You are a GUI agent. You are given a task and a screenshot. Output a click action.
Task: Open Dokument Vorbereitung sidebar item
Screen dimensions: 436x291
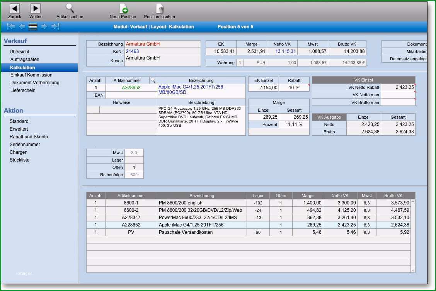coord(35,83)
